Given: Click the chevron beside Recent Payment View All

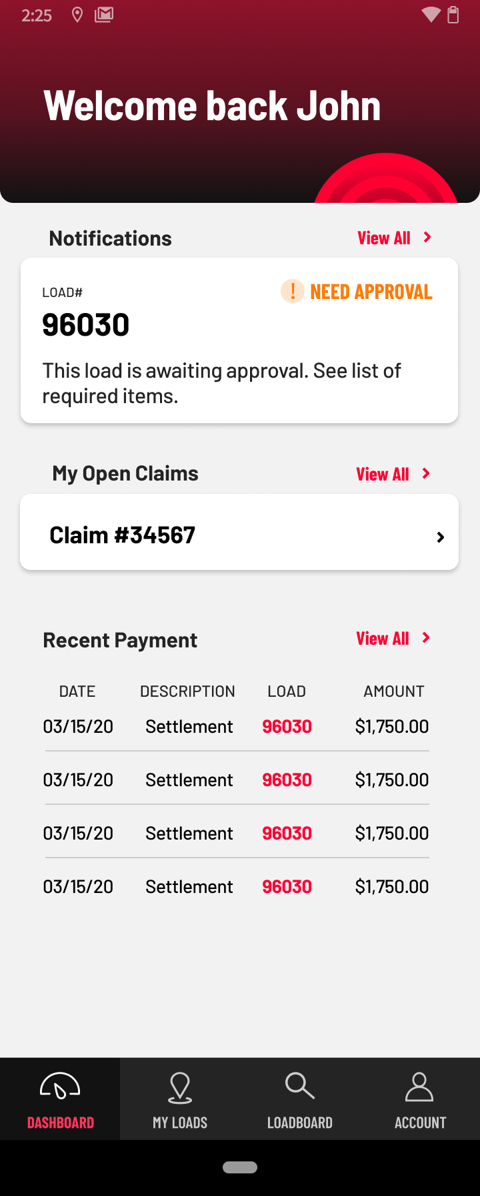Looking at the screenshot, I should (x=426, y=638).
